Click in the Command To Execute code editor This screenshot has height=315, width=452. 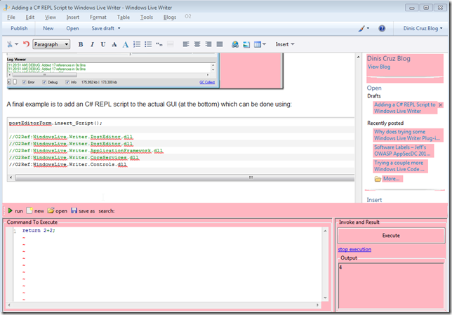tap(167, 264)
